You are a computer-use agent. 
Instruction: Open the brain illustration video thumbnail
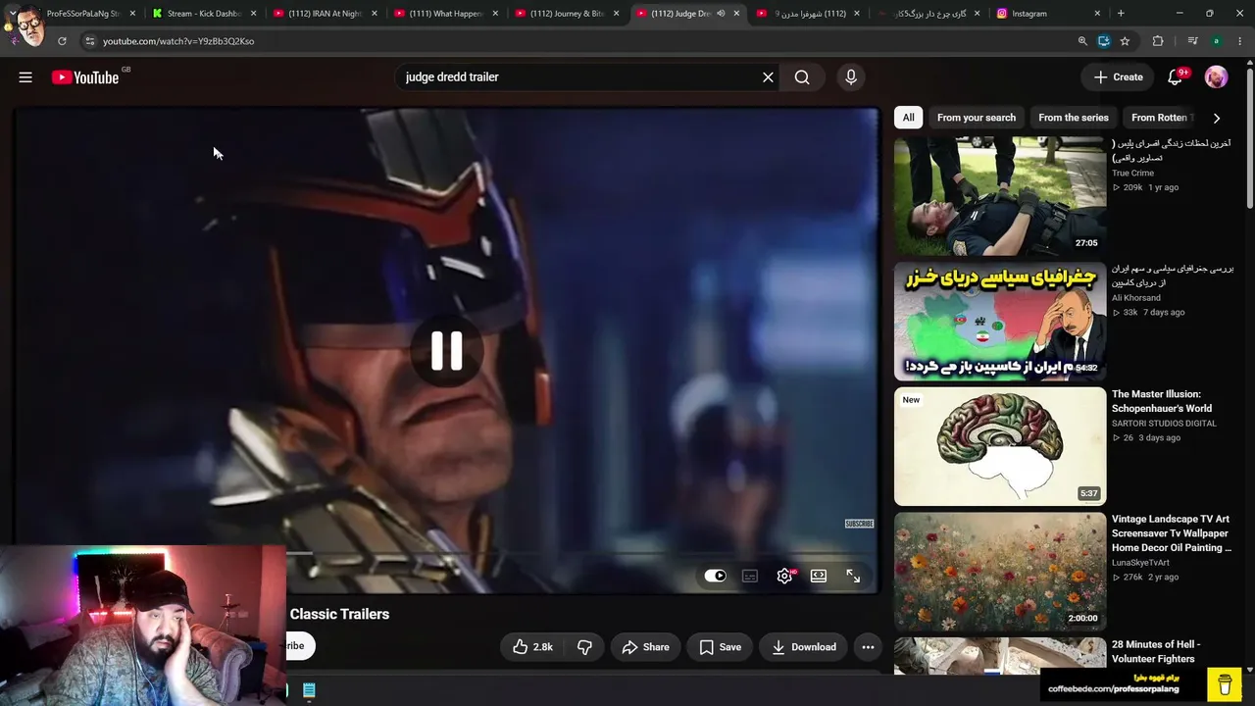click(x=1000, y=447)
